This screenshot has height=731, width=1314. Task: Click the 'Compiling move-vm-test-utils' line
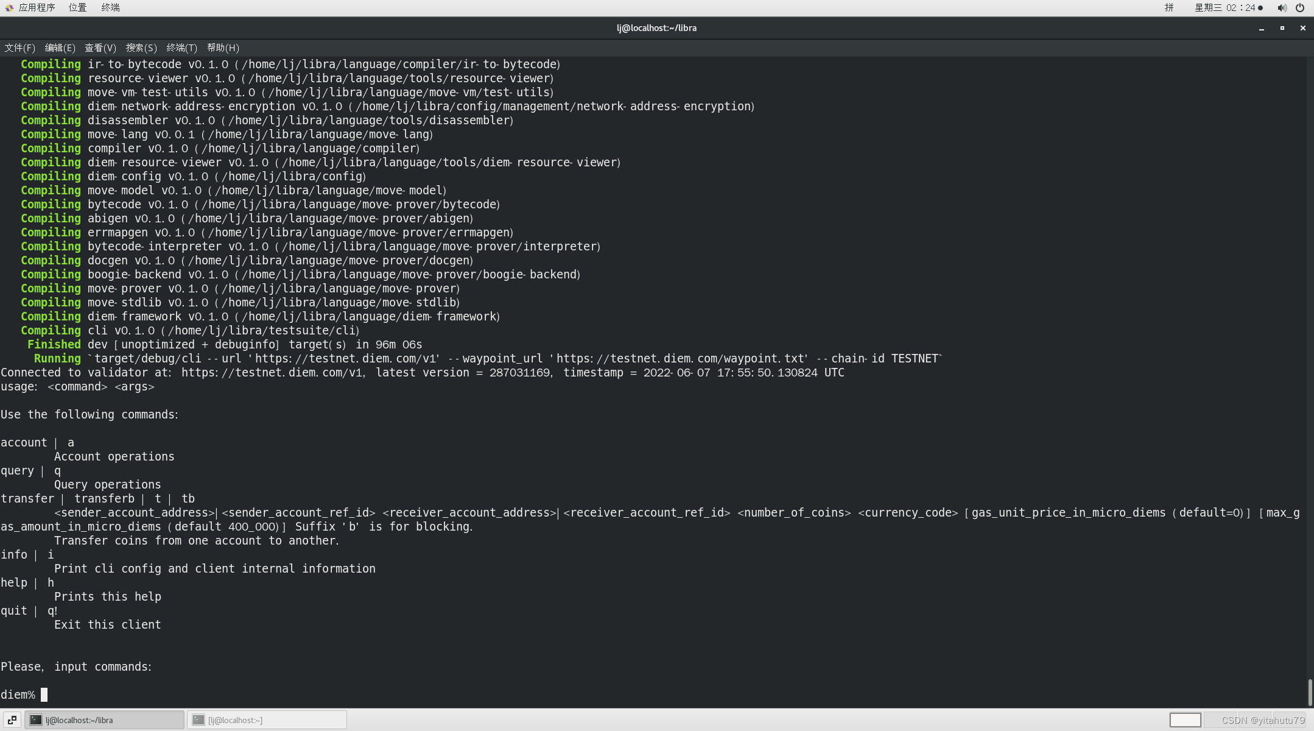coord(287,92)
